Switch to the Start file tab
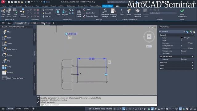 click(x=10, y=23)
